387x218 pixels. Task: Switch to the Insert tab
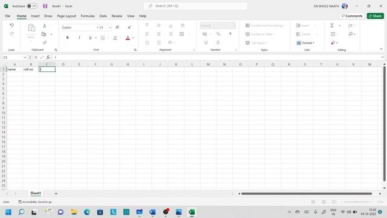[35, 16]
